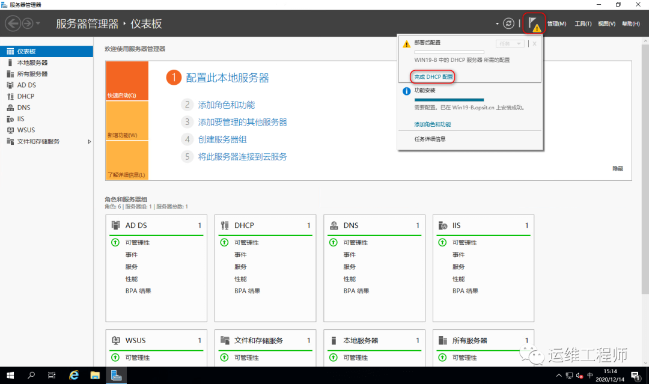Open the notifications flag with warning
This screenshot has height=384, width=649.
(534, 23)
